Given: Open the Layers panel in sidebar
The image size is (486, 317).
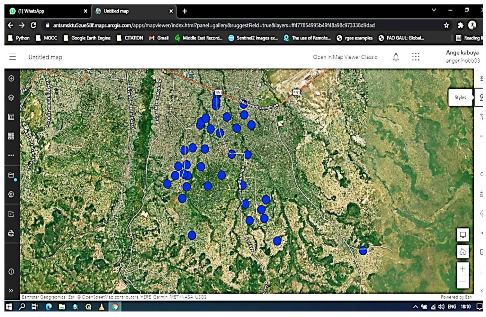Looking at the screenshot, I should (x=11, y=98).
